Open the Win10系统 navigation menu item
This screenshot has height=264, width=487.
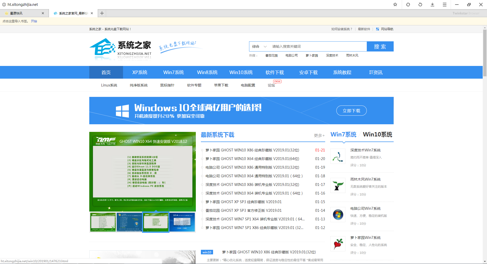tap(241, 72)
